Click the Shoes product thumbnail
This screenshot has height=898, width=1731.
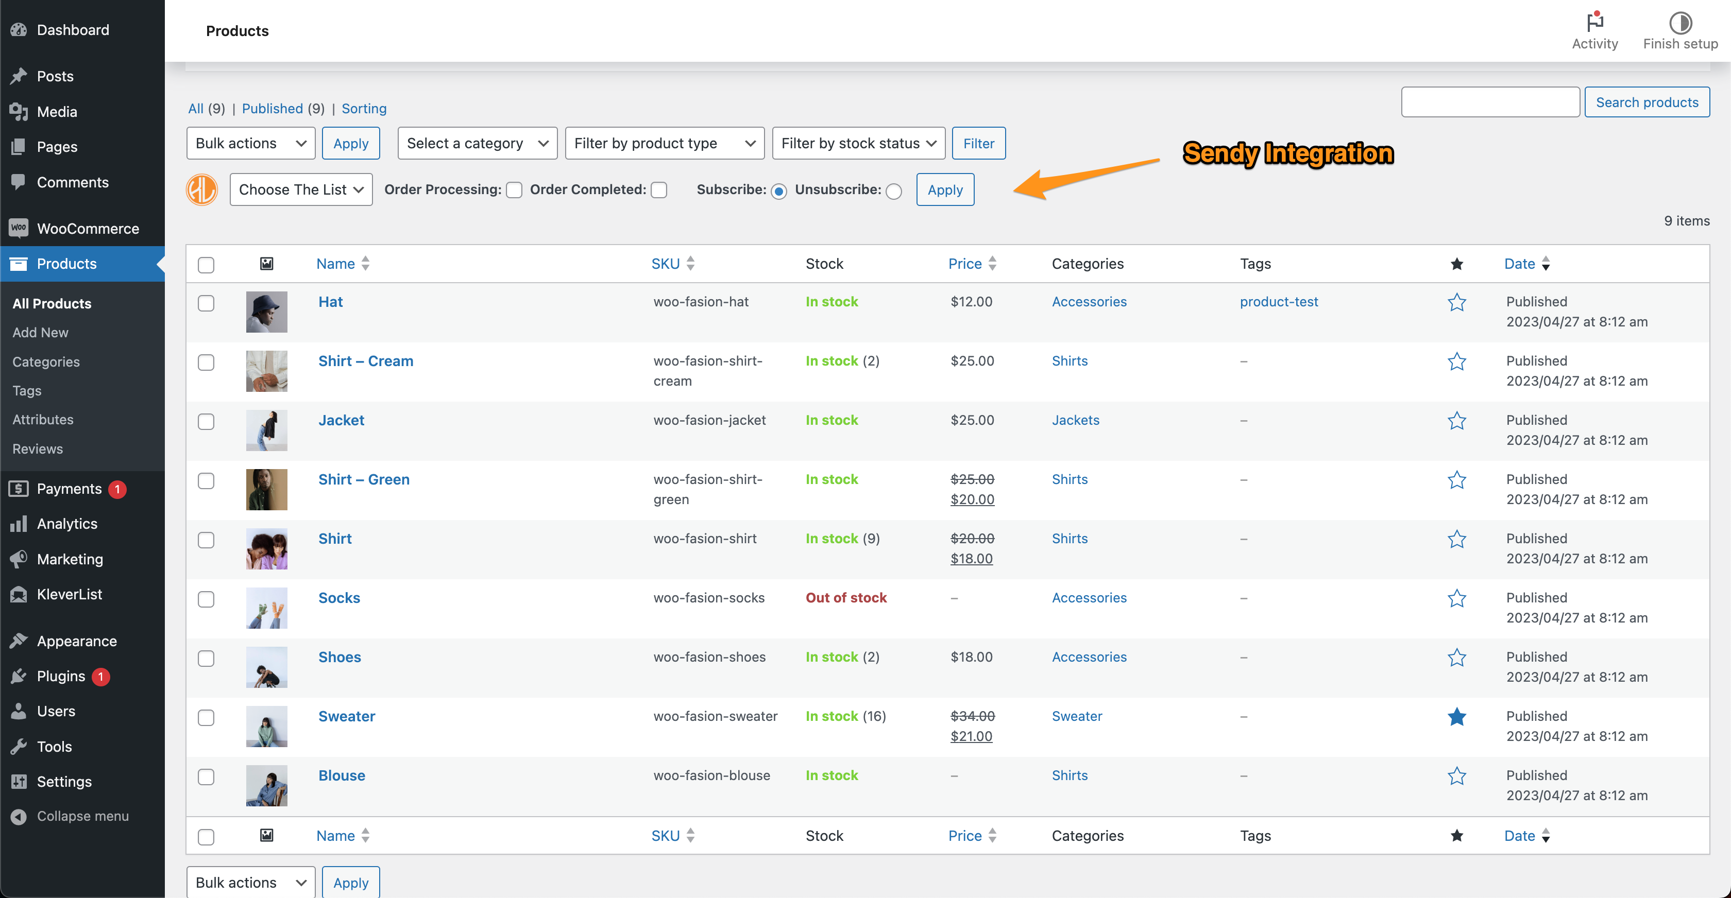tap(267, 667)
